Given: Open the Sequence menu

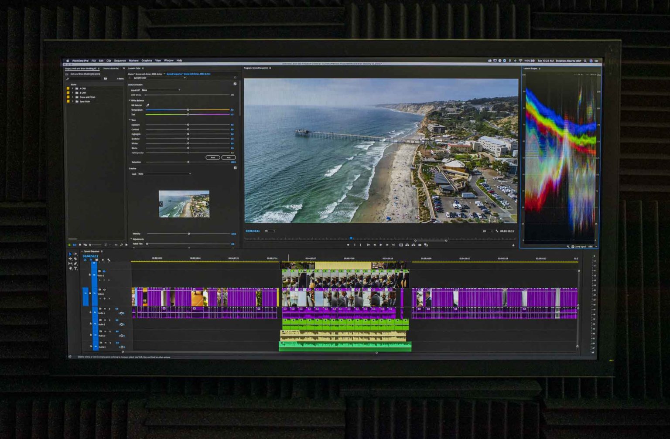Looking at the screenshot, I should tap(120, 61).
